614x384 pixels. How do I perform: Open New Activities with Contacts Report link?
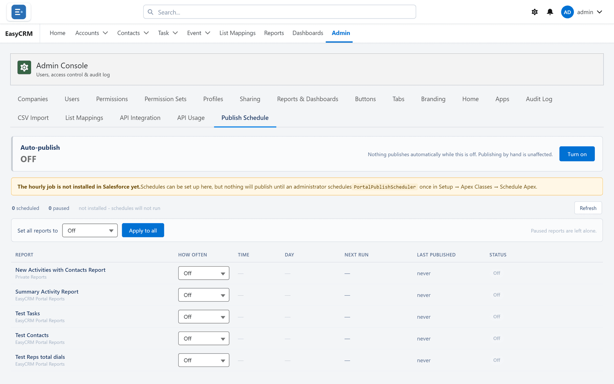point(60,270)
